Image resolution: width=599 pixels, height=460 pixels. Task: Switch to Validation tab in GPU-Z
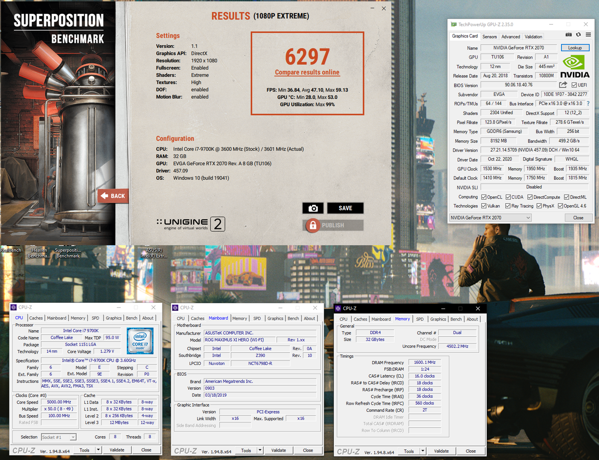coord(533,37)
